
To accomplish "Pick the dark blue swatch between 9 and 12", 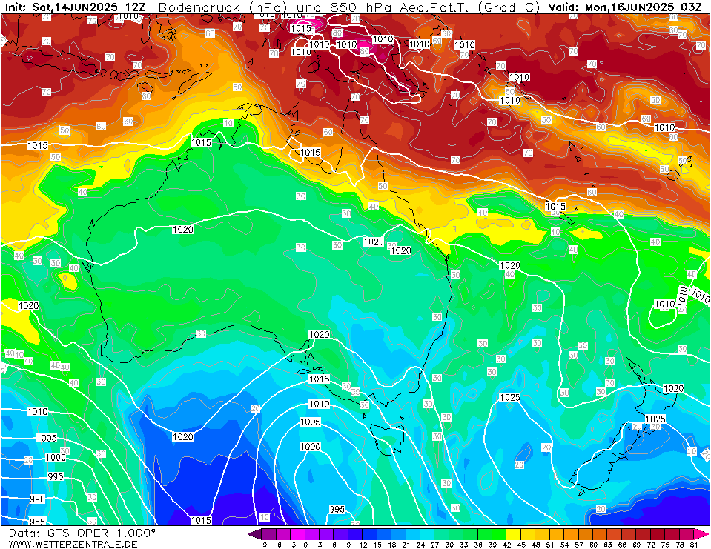I will (x=356, y=533).
